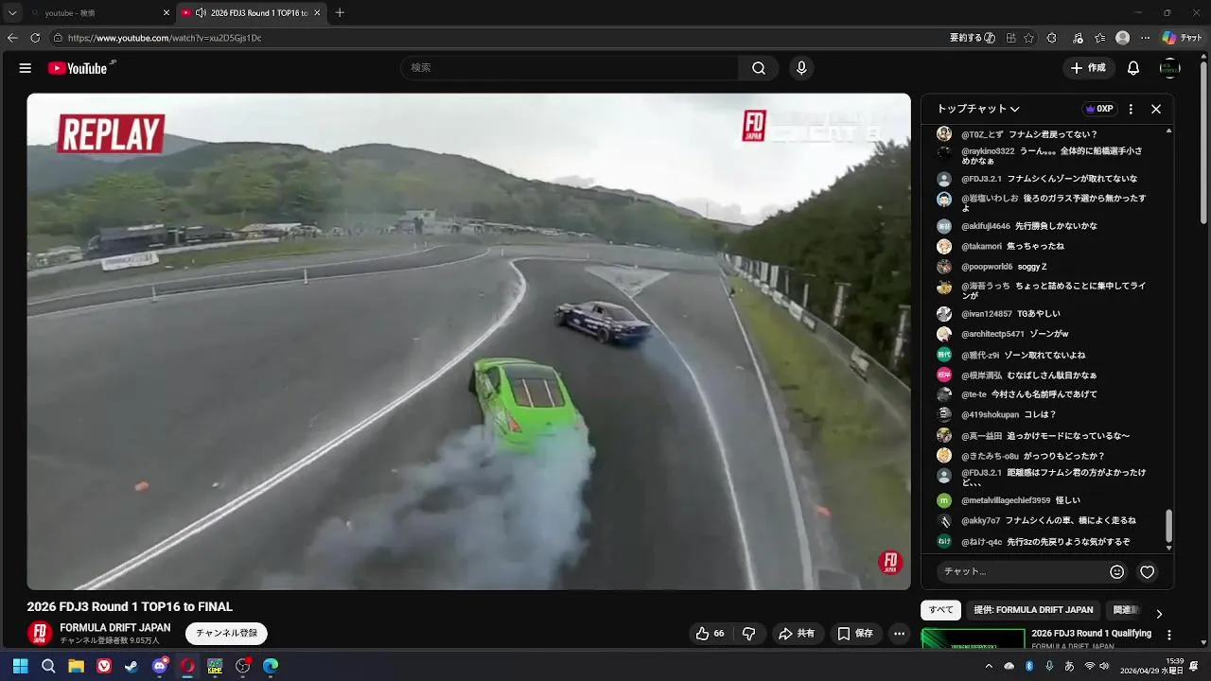Select the すべて filter chip

941,610
